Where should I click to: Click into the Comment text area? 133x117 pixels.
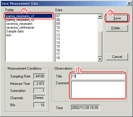(x=98, y=89)
